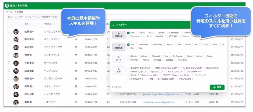Tick the PHP language checkbox
Image resolution: width=253 pixels, height=112 pixels.
coord(176,44)
